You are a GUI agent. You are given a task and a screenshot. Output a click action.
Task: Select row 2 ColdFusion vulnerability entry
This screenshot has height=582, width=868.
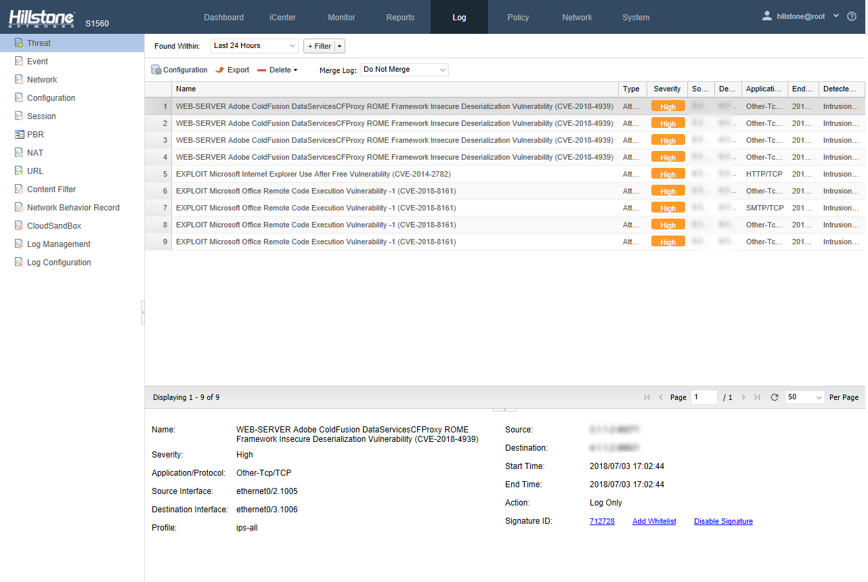point(504,123)
